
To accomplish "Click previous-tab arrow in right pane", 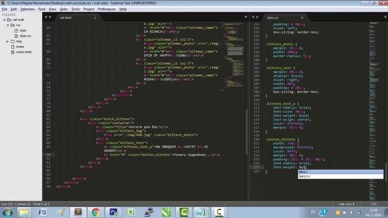I will click(253, 17).
